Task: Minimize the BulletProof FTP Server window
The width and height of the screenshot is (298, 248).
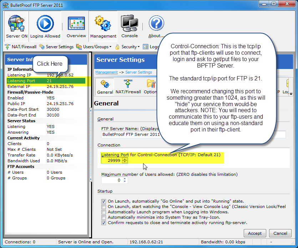Action: click(x=264, y=4)
